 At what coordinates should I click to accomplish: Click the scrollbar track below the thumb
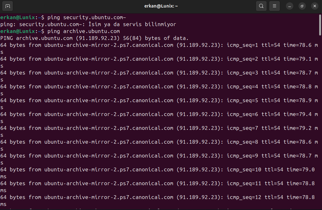320,126
